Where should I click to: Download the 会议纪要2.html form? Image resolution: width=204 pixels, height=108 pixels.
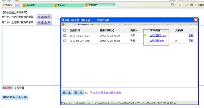point(191,35)
